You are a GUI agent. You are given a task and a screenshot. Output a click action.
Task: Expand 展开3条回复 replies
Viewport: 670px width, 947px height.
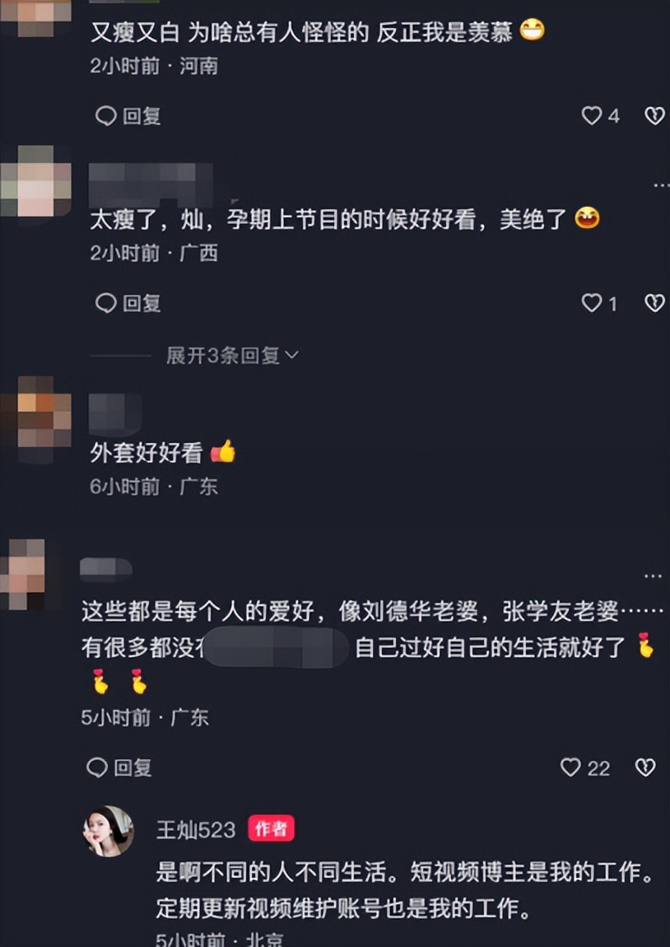(232, 355)
